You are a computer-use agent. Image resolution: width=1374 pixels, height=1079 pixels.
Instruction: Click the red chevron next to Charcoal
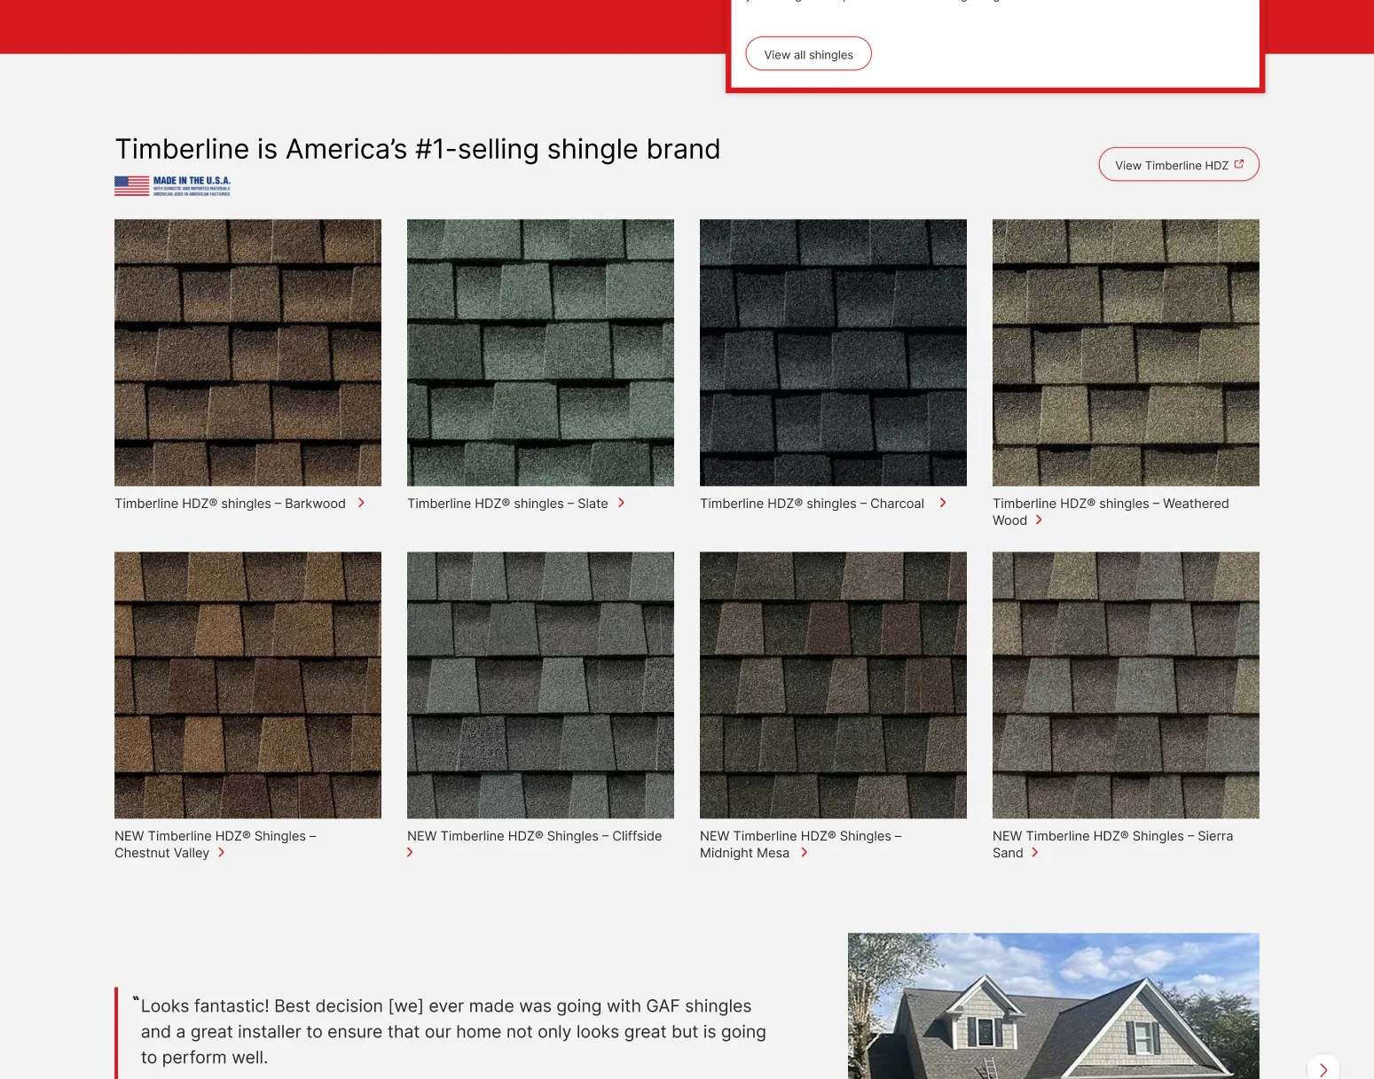click(943, 503)
